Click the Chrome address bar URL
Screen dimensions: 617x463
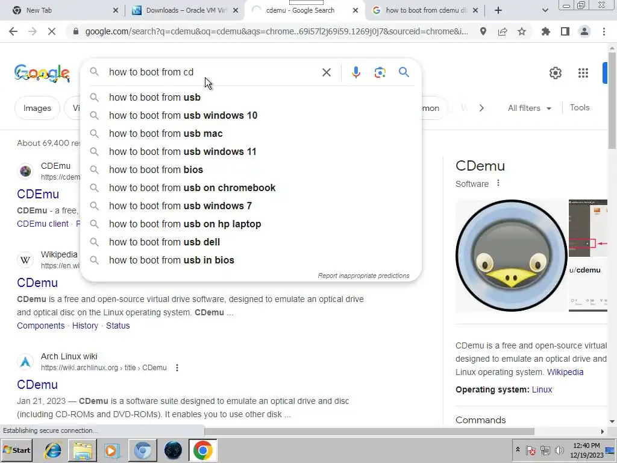(x=276, y=31)
